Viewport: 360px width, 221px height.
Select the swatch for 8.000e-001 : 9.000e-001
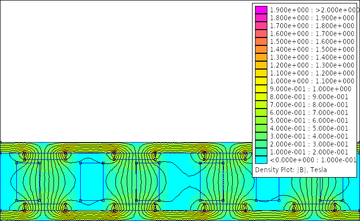pyautogui.click(x=261, y=97)
